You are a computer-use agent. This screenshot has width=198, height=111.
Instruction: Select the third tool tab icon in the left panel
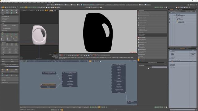12,10
